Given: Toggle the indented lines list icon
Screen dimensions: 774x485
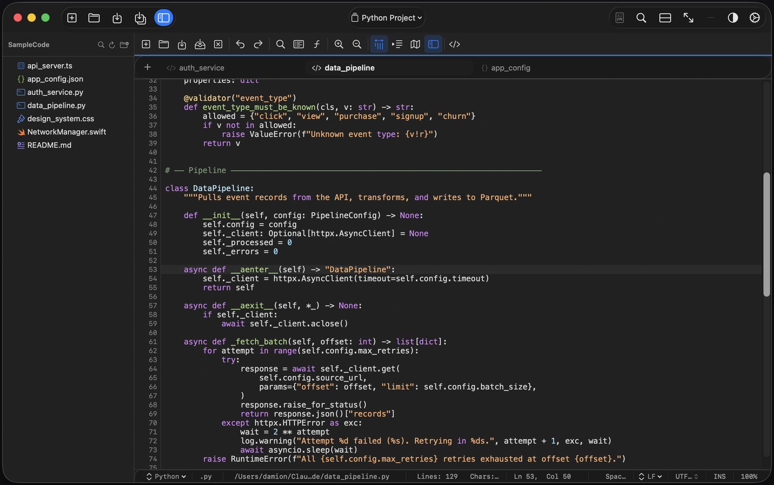Looking at the screenshot, I should pyautogui.click(x=397, y=44).
